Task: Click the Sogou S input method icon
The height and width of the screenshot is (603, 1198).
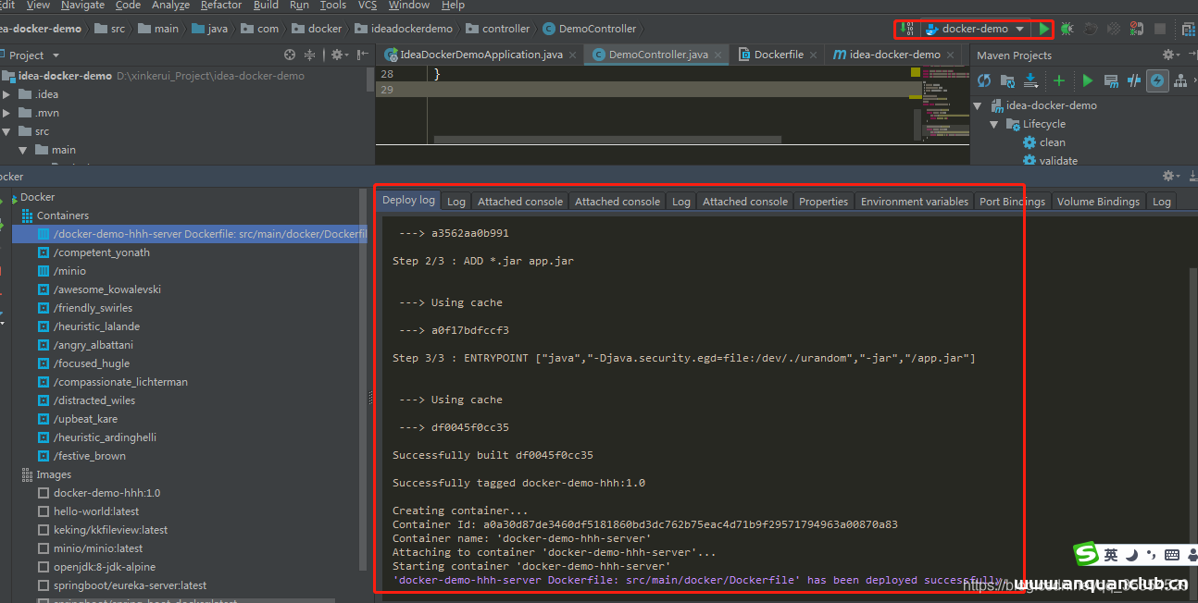Action: 1086,554
